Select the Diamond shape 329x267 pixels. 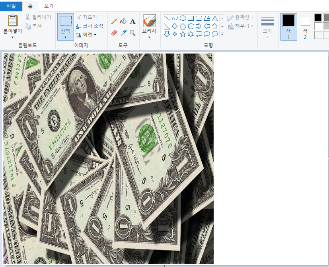pyautogui.click(x=175, y=26)
